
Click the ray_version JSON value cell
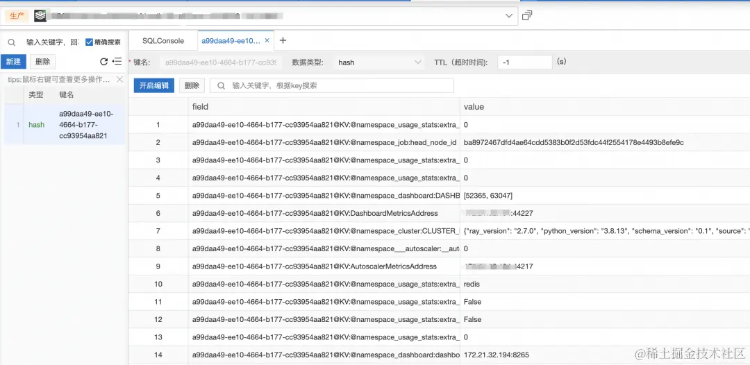pos(605,231)
